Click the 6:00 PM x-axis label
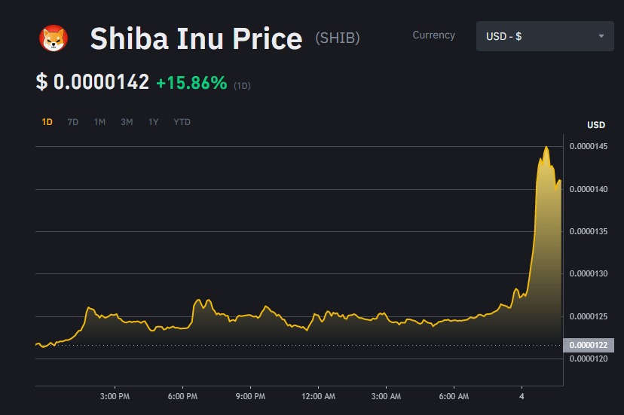This screenshot has width=624, height=415. pos(182,396)
